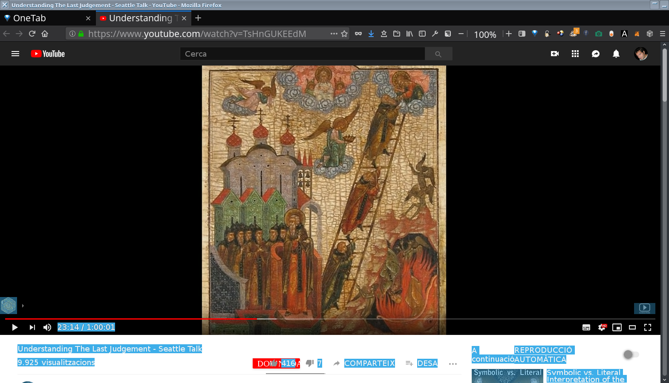669x383 pixels.
Task: Reload the current page
Action: click(32, 34)
